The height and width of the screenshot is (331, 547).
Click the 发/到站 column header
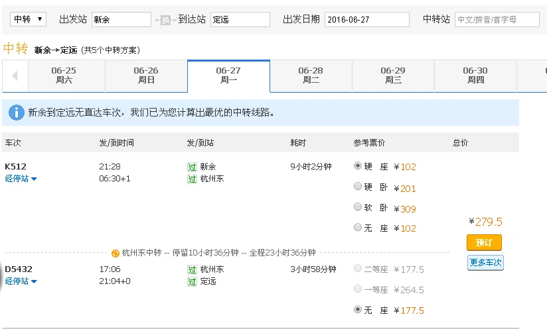200,143
